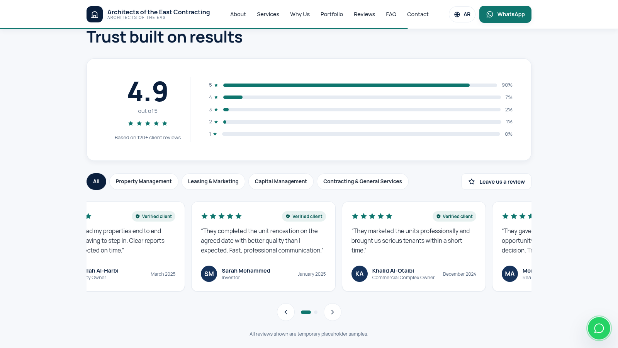
Task: Click Verified client badge on Al-Harbi's review
Action: pyautogui.click(x=153, y=217)
